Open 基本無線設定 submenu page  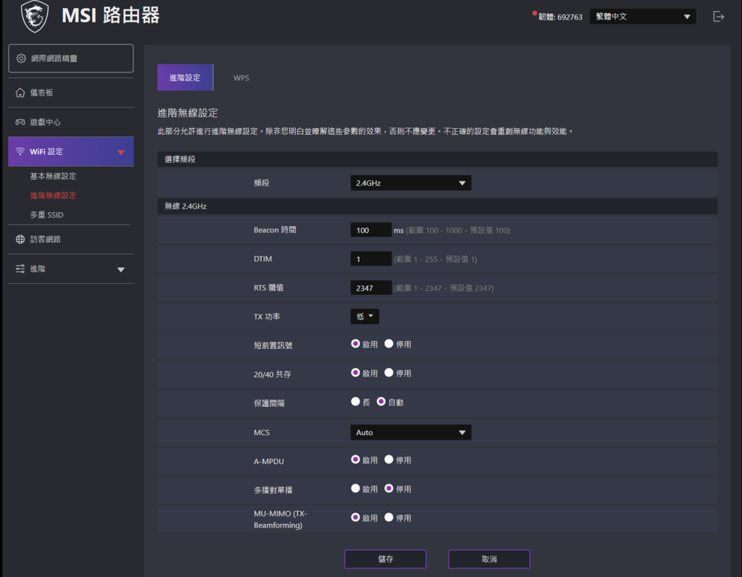[x=53, y=176]
